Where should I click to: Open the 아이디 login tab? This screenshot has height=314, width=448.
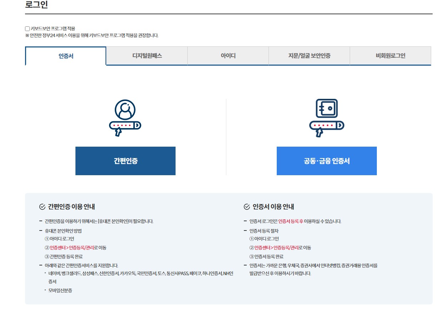228,56
